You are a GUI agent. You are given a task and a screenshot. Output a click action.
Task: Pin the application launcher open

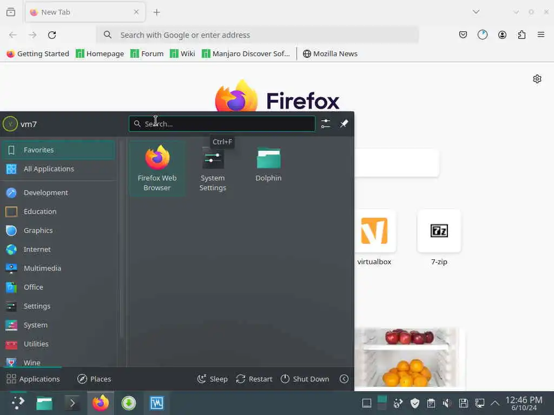pyautogui.click(x=344, y=124)
